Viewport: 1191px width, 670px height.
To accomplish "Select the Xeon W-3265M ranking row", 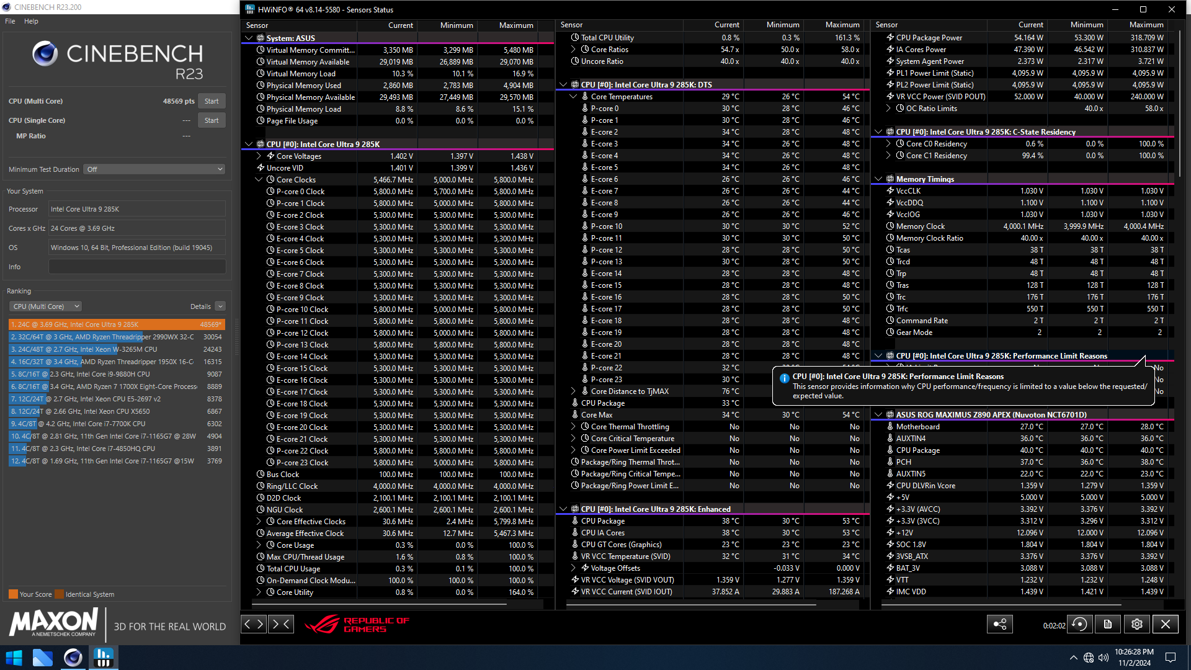I will [x=117, y=349].
